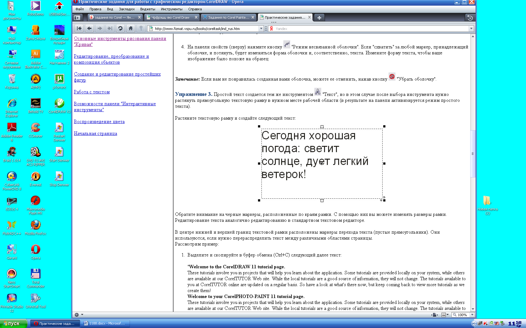Image resolution: width=526 pixels, height=328 pixels.
Task: Open link 'Редактирование, преобразование и композиция объектов'
Action: click(x=111, y=59)
